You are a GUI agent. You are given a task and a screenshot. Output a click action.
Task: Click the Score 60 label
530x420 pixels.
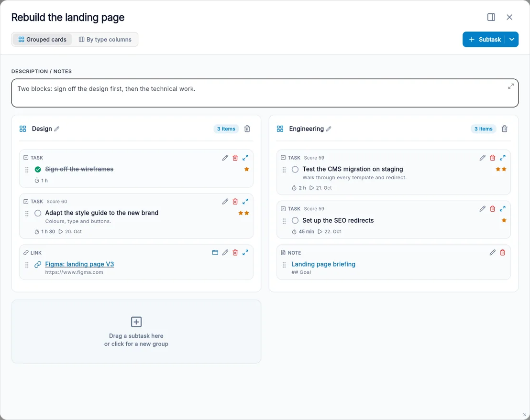[57, 202]
